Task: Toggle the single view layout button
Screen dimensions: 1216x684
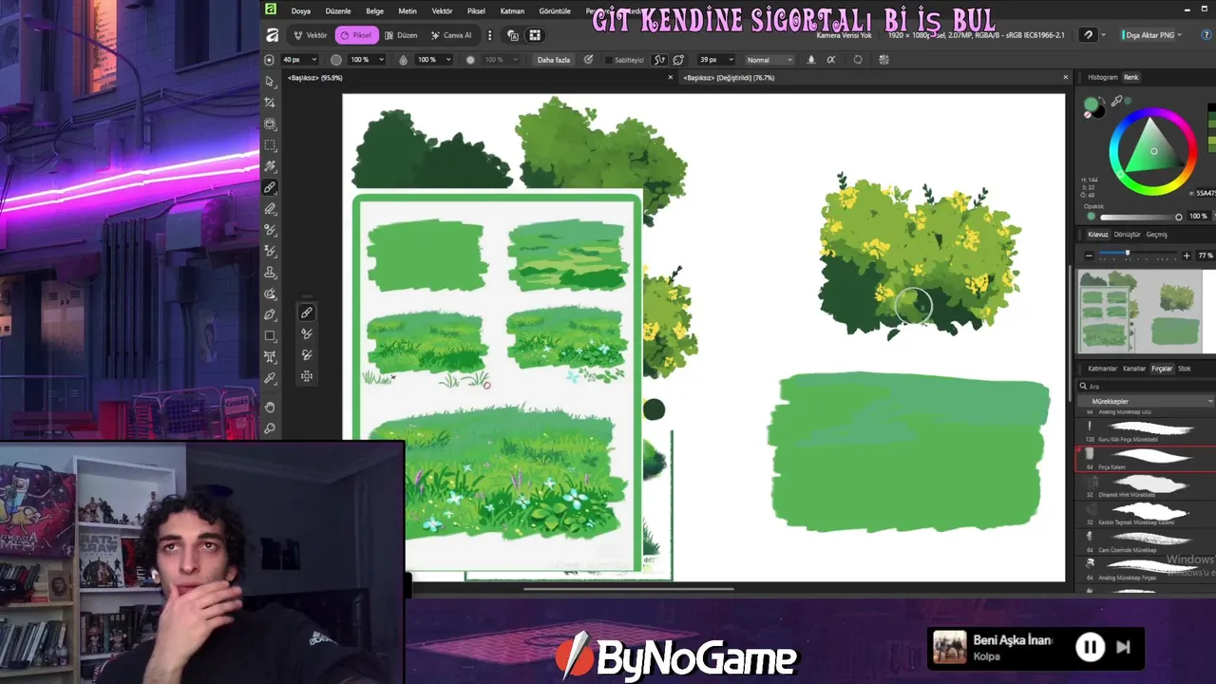Action: tap(513, 35)
